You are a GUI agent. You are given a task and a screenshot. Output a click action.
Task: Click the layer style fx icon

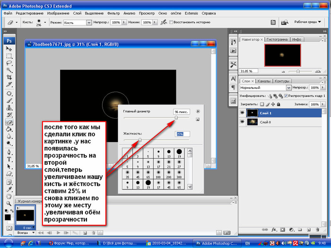click(274, 229)
